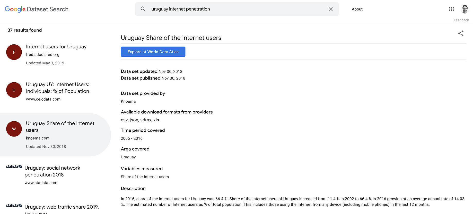
Task: Click the Google Dataset Search logo
Action: click(x=37, y=9)
